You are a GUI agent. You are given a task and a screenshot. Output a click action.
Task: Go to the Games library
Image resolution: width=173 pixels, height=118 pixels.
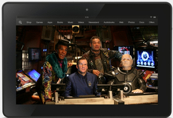40,22
